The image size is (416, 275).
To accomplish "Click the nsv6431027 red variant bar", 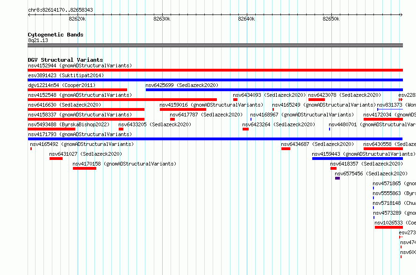I will point(56,159).
